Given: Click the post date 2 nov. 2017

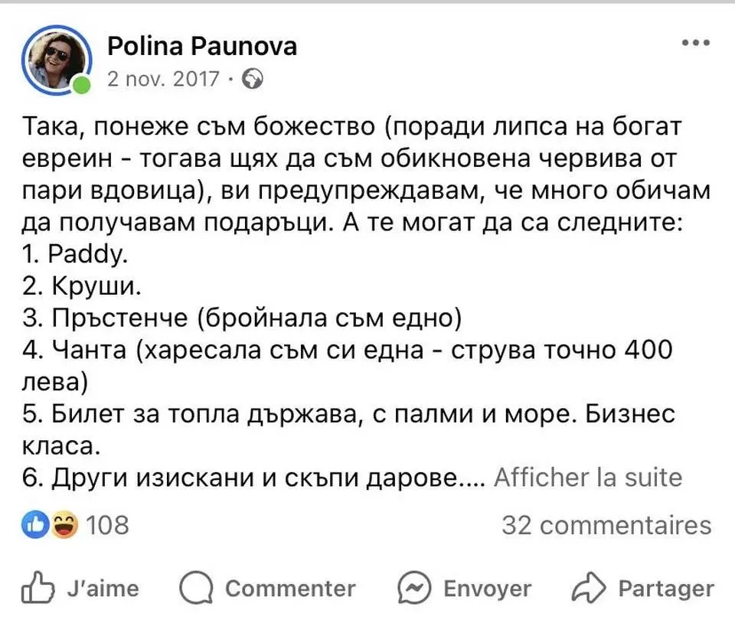Looking at the screenshot, I should coord(165,78).
